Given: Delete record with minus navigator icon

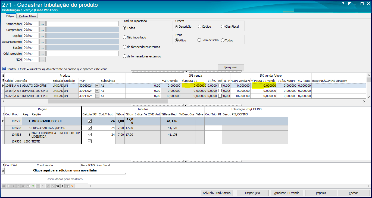Looking at the screenshot, I should 38,186.
